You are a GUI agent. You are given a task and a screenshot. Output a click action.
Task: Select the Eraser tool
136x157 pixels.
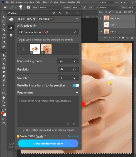point(4,63)
